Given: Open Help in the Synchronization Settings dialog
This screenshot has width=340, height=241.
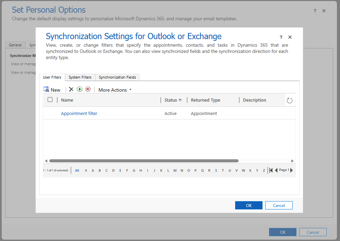Looking at the screenshot, I should [281, 37].
